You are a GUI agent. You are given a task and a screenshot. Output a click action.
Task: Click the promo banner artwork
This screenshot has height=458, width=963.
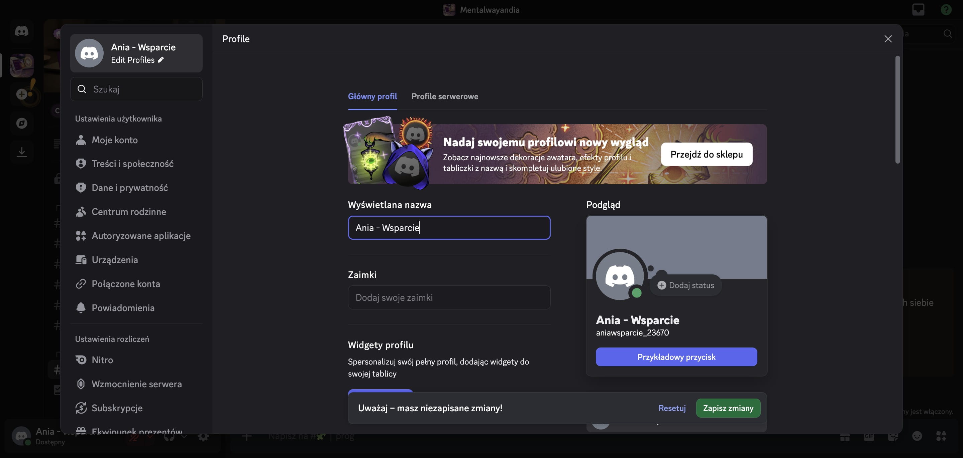(389, 152)
